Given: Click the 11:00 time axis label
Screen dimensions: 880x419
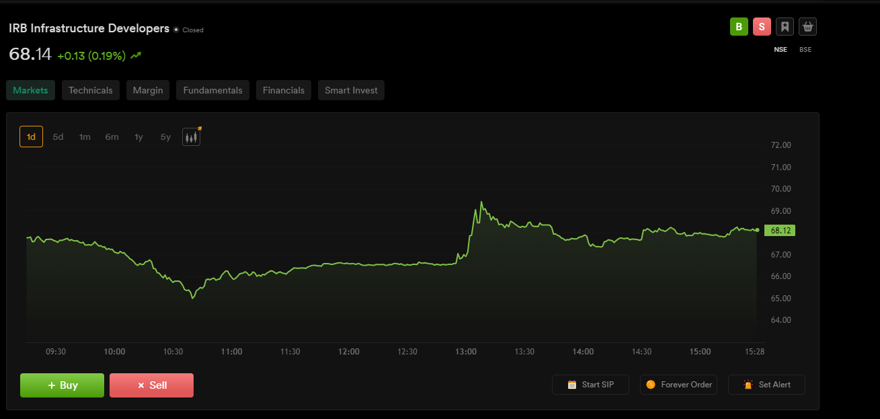Looking at the screenshot, I should tap(231, 352).
